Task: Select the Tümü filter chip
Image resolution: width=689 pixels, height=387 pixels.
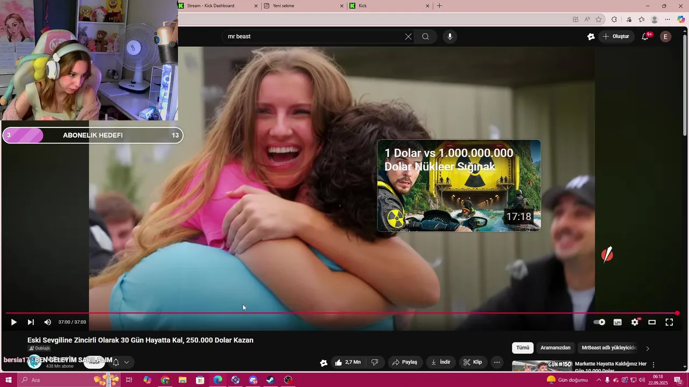Action: [x=523, y=348]
